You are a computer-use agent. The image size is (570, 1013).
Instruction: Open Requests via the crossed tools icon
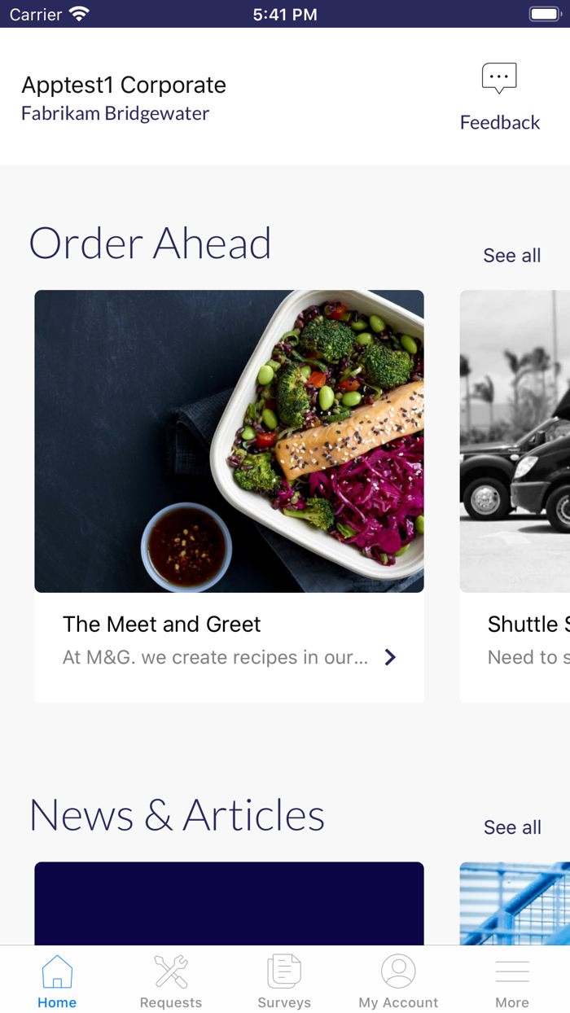(x=170, y=970)
